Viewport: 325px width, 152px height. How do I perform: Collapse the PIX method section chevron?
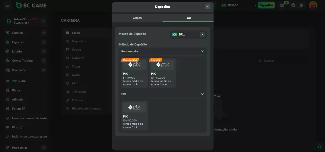coord(202,94)
